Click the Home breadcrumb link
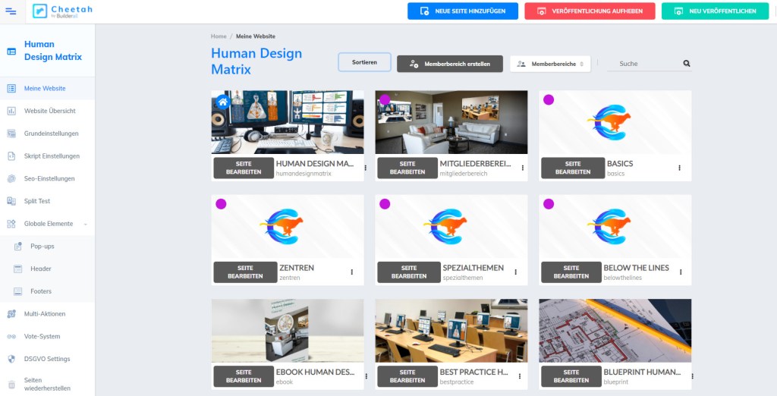Viewport: 777px width, 396px height. pyautogui.click(x=219, y=36)
